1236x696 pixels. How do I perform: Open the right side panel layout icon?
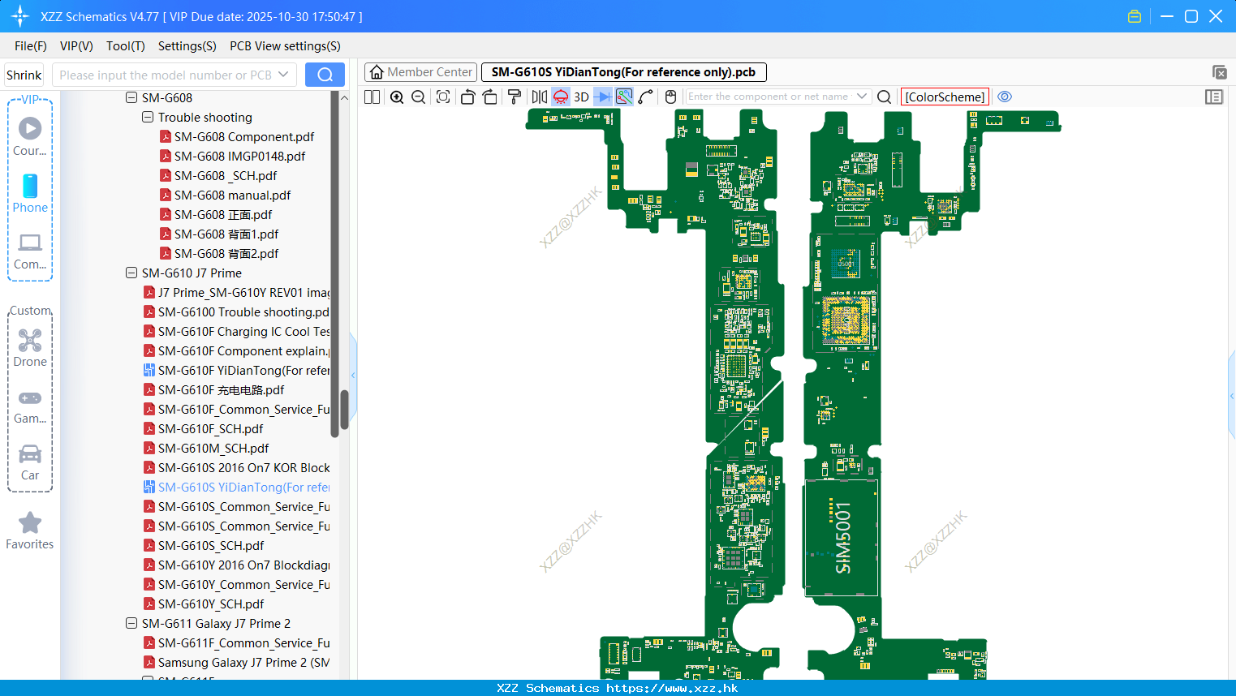pyautogui.click(x=1214, y=97)
